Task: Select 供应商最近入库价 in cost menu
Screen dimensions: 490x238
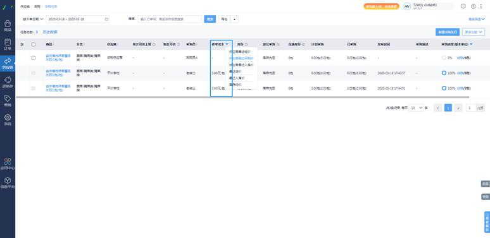Action: pyautogui.click(x=241, y=65)
